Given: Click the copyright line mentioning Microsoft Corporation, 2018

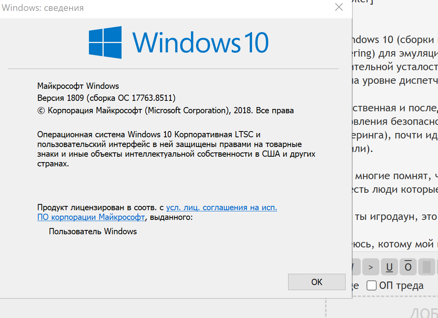Looking at the screenshot, I should tap(165, 111).
